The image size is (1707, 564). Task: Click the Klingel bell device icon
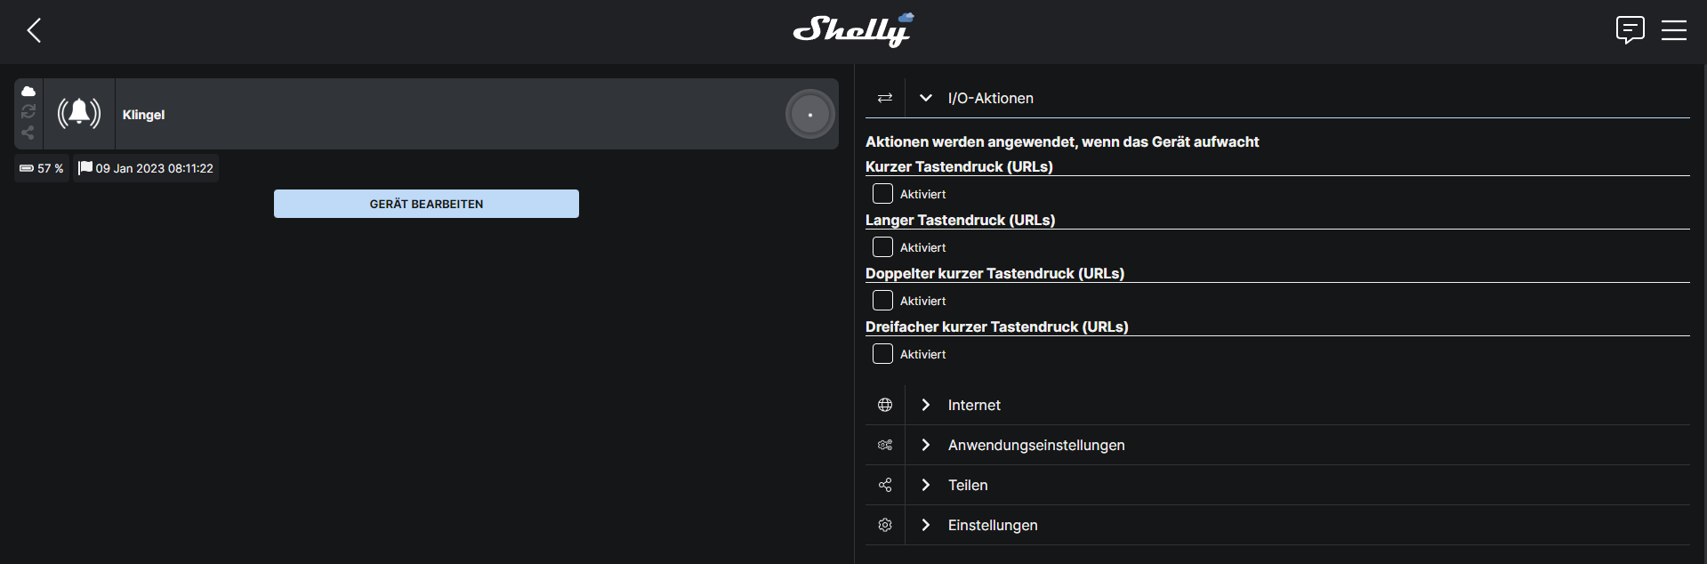point(79,113)
